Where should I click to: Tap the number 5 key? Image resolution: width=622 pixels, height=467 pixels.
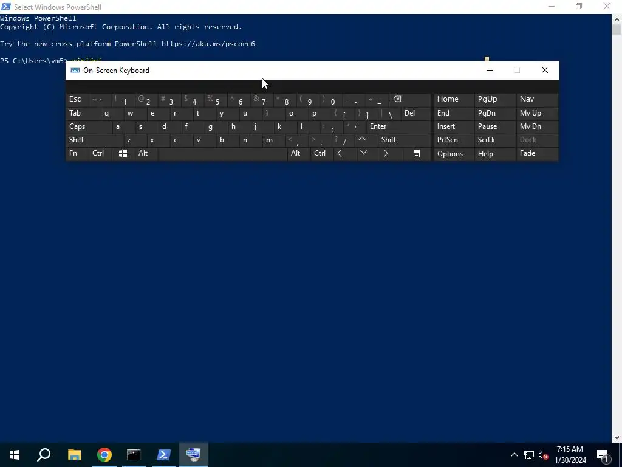[217, 99]
